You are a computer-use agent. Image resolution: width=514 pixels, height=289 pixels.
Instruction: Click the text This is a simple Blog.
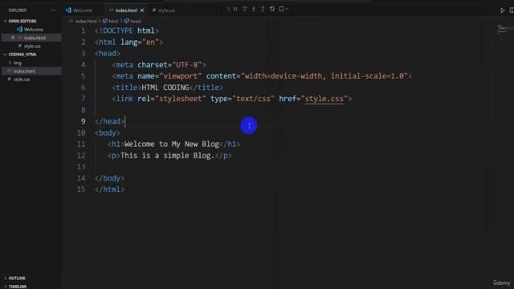168,156
